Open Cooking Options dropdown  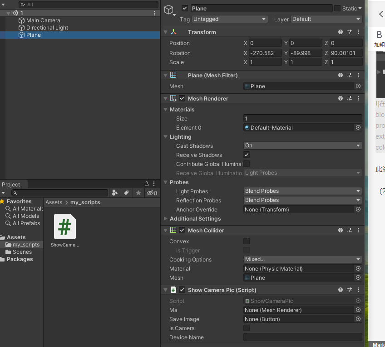tap(303, 259)
